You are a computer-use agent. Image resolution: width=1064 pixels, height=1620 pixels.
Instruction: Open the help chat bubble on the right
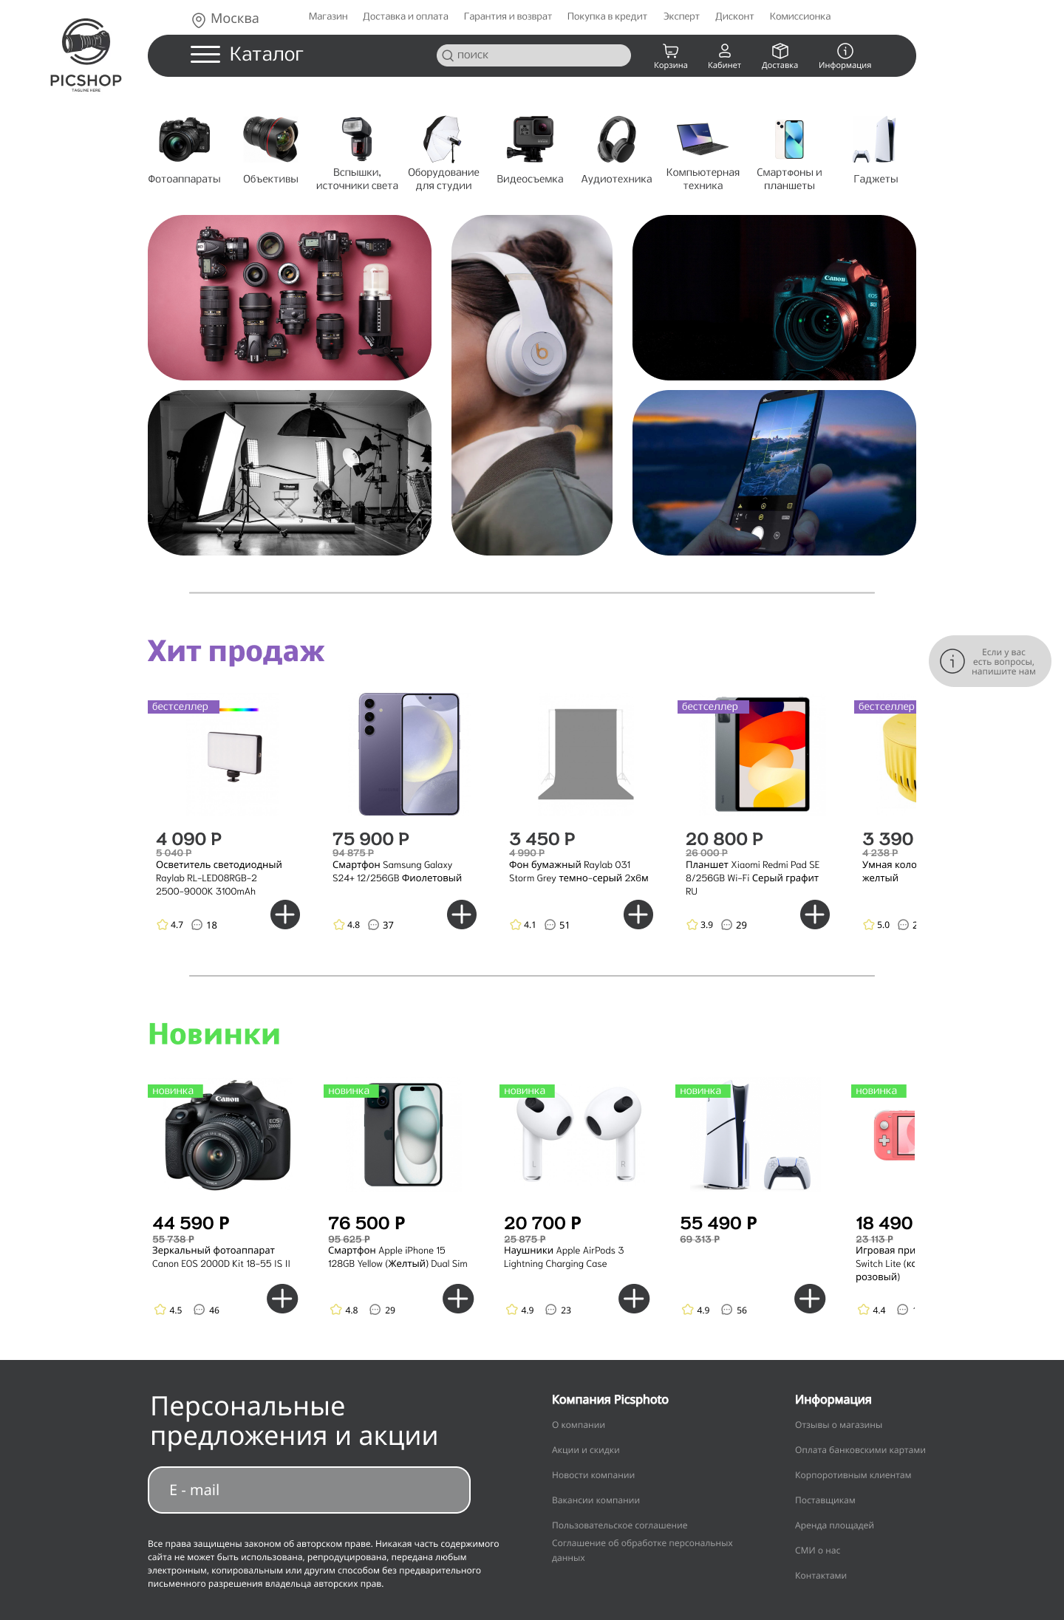pyautogui.click(x=989, y=661)
